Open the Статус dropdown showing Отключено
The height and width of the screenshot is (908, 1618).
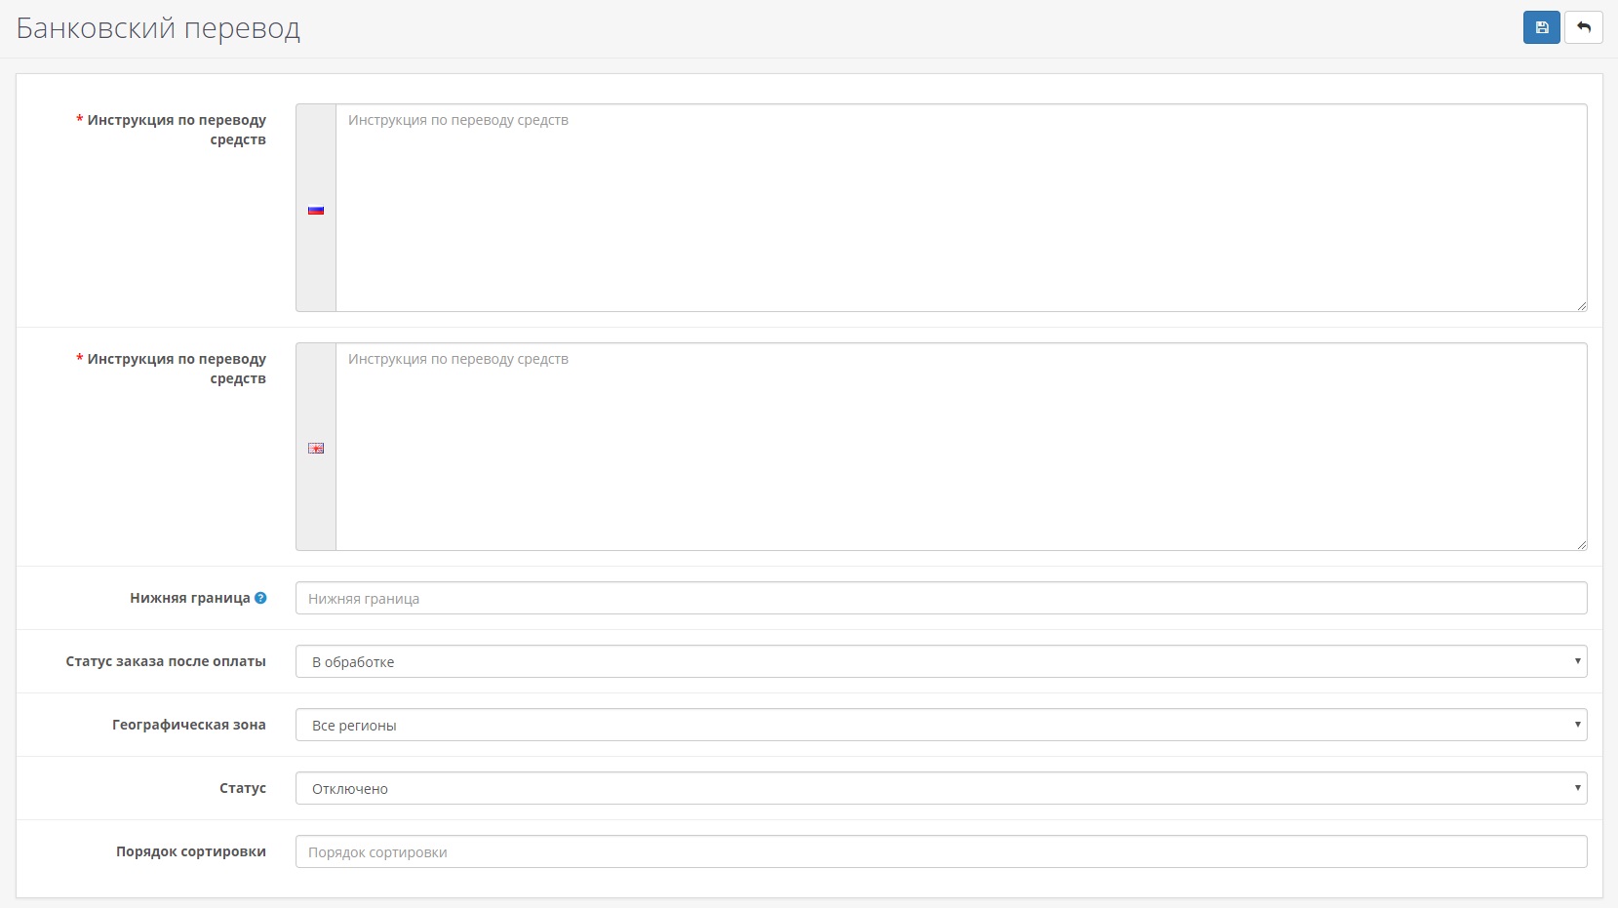pos(940,788)
